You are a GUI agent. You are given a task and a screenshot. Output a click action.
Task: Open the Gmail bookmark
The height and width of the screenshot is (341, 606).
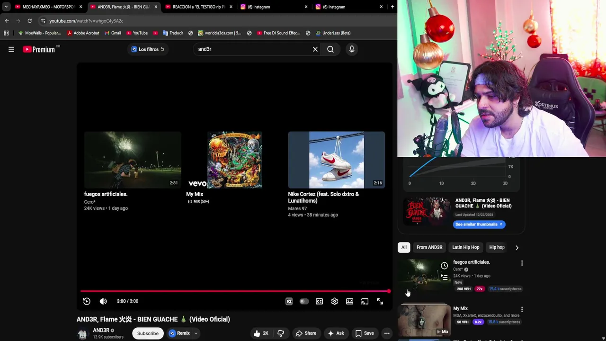point(113,33)
